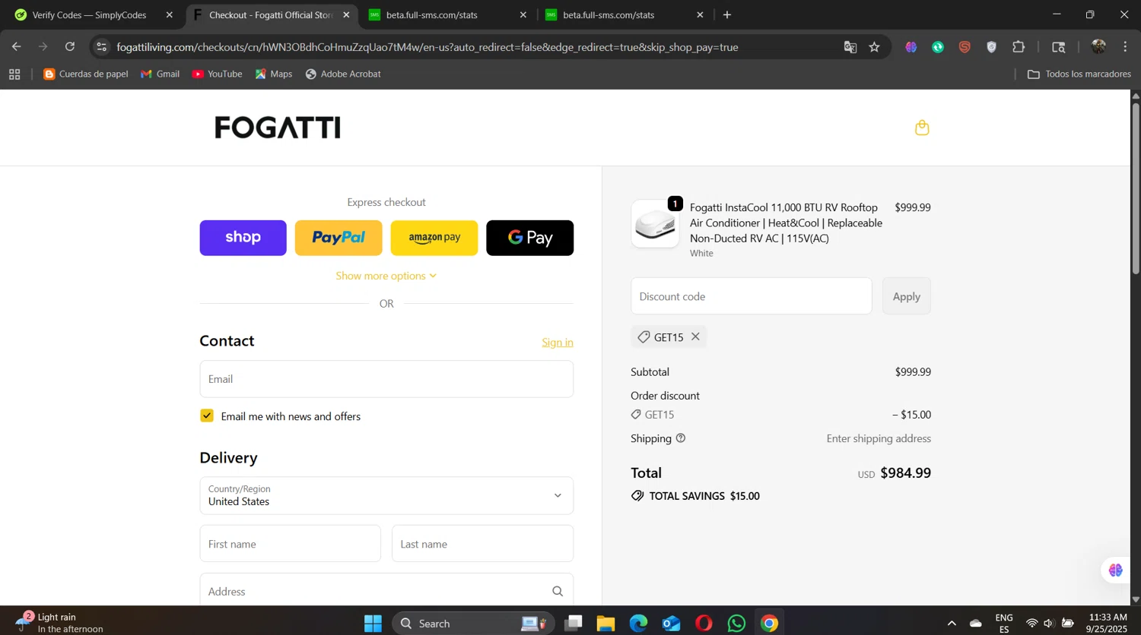Close the Verify Codes tab
The image size is (1141, 635).
(x=170, y=14)
